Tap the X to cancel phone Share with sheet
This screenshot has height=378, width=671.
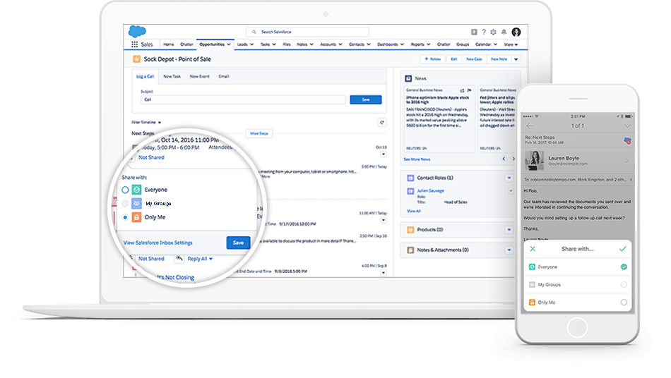(533, 248)
